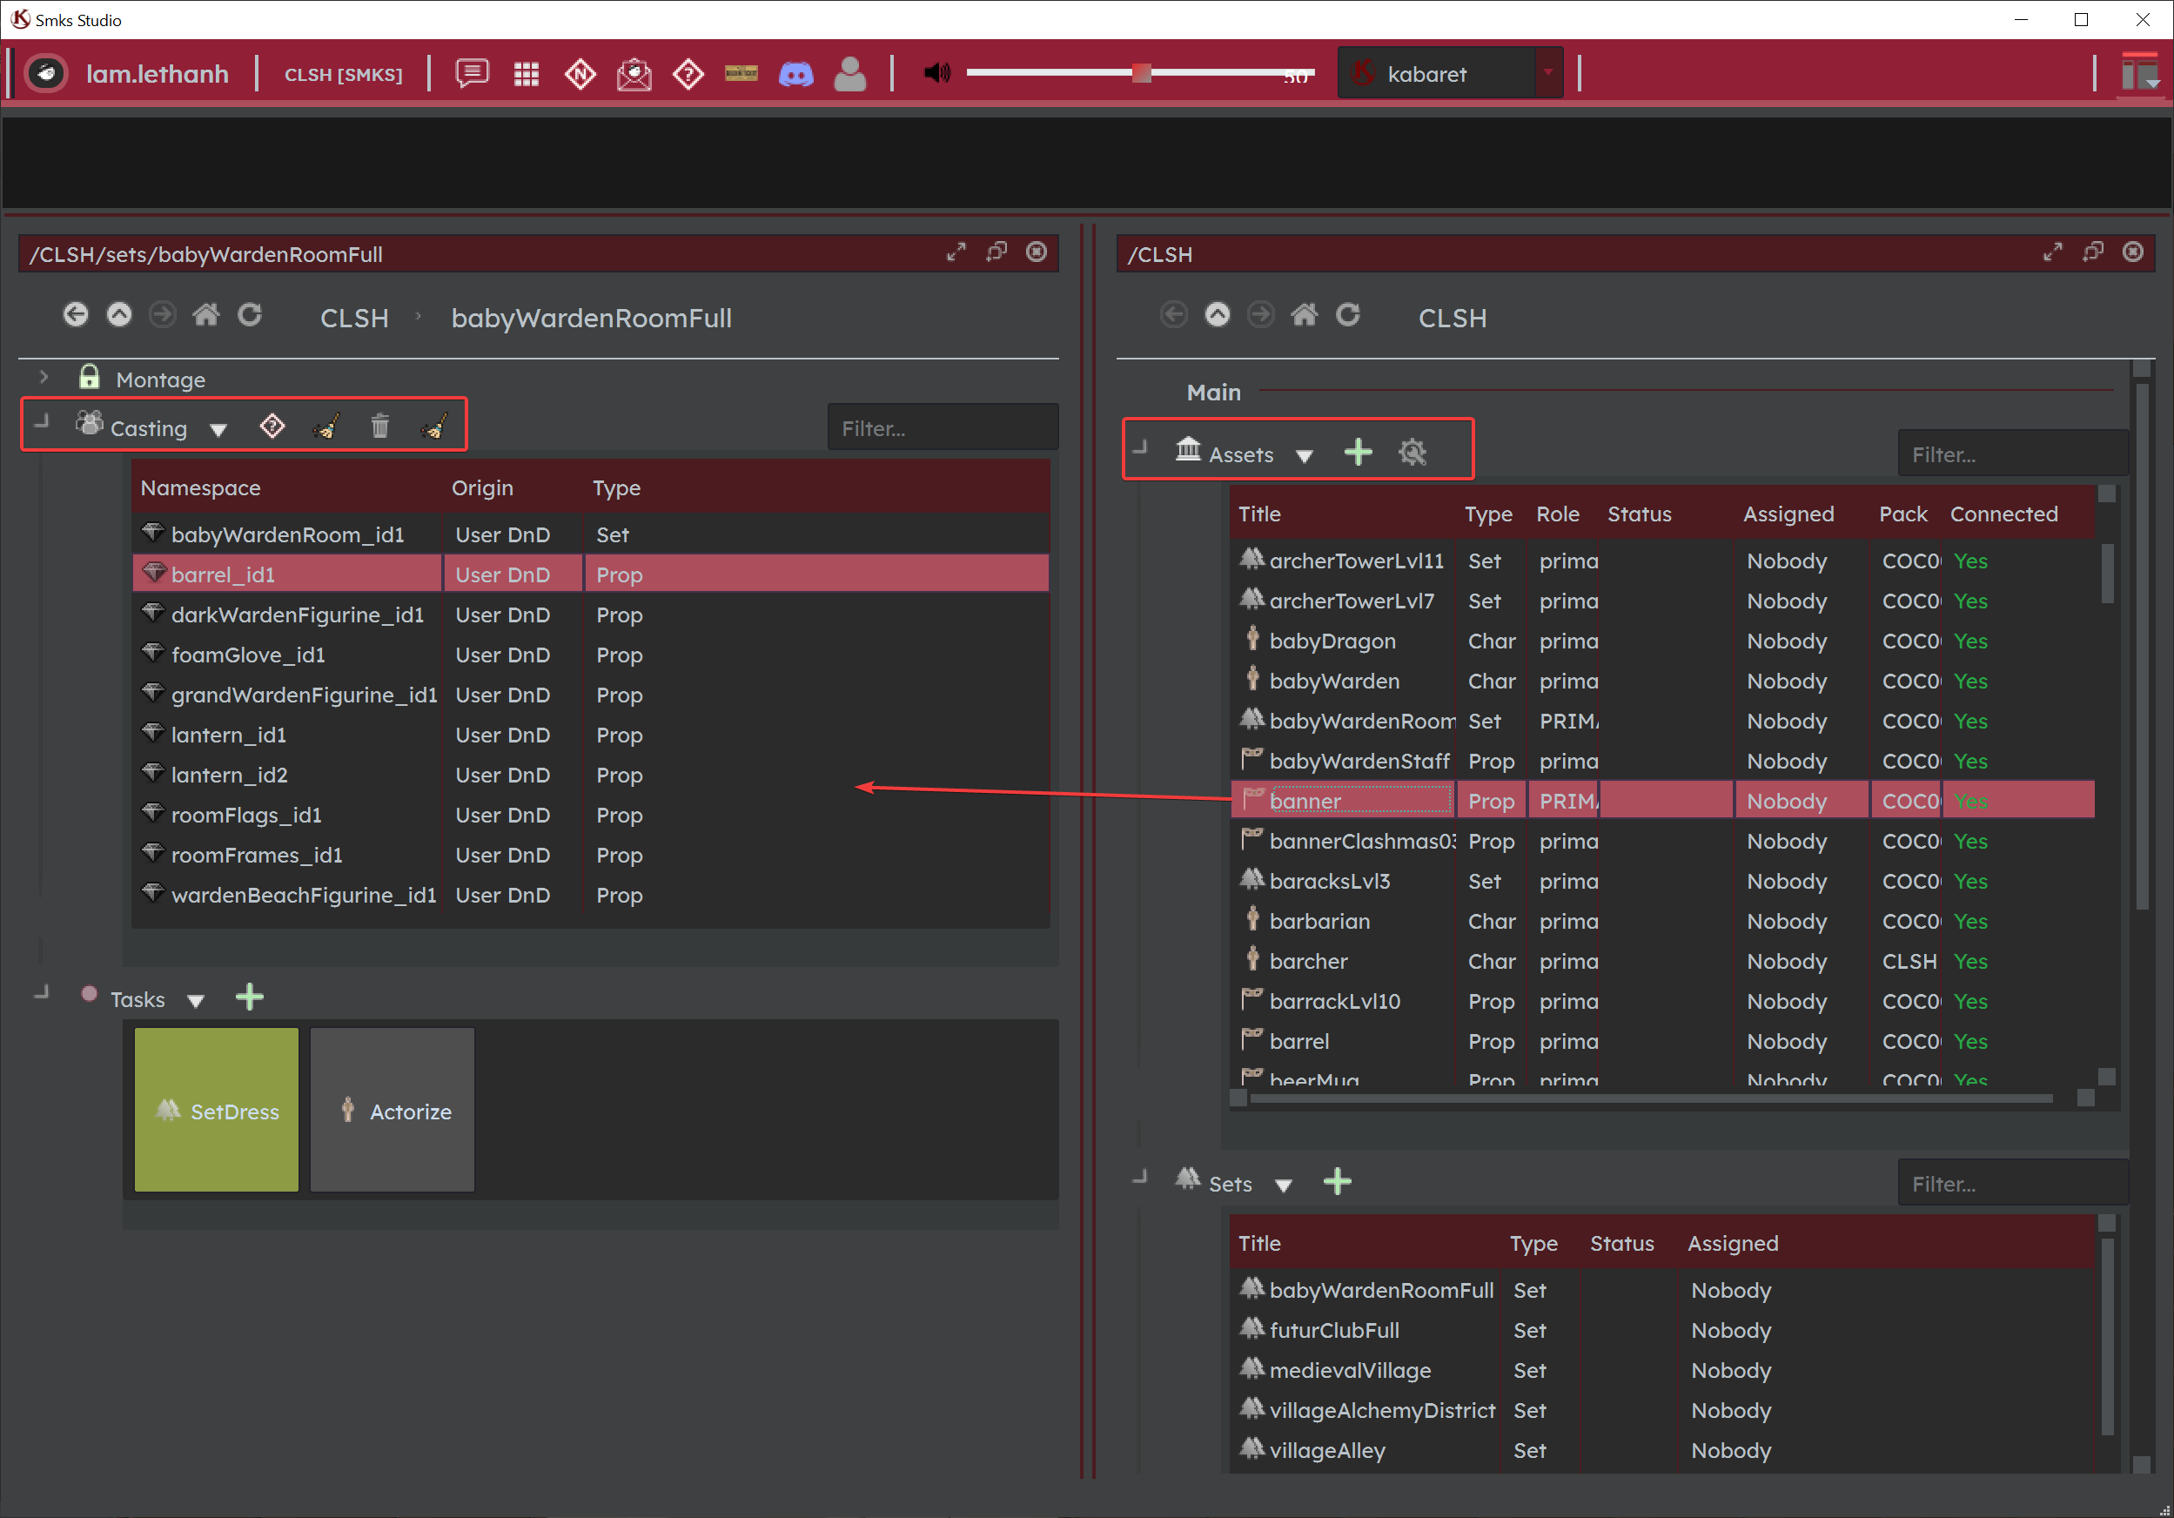This screenshot has height=1518, width=2174.
Task: Collapse the Tasks section
Action: [x=42, y=992]
